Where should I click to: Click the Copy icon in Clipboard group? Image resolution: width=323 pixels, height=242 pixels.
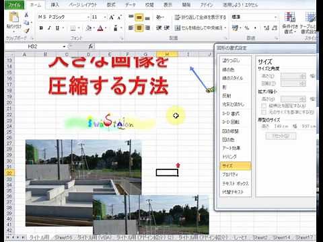click(x=26, y=22)
